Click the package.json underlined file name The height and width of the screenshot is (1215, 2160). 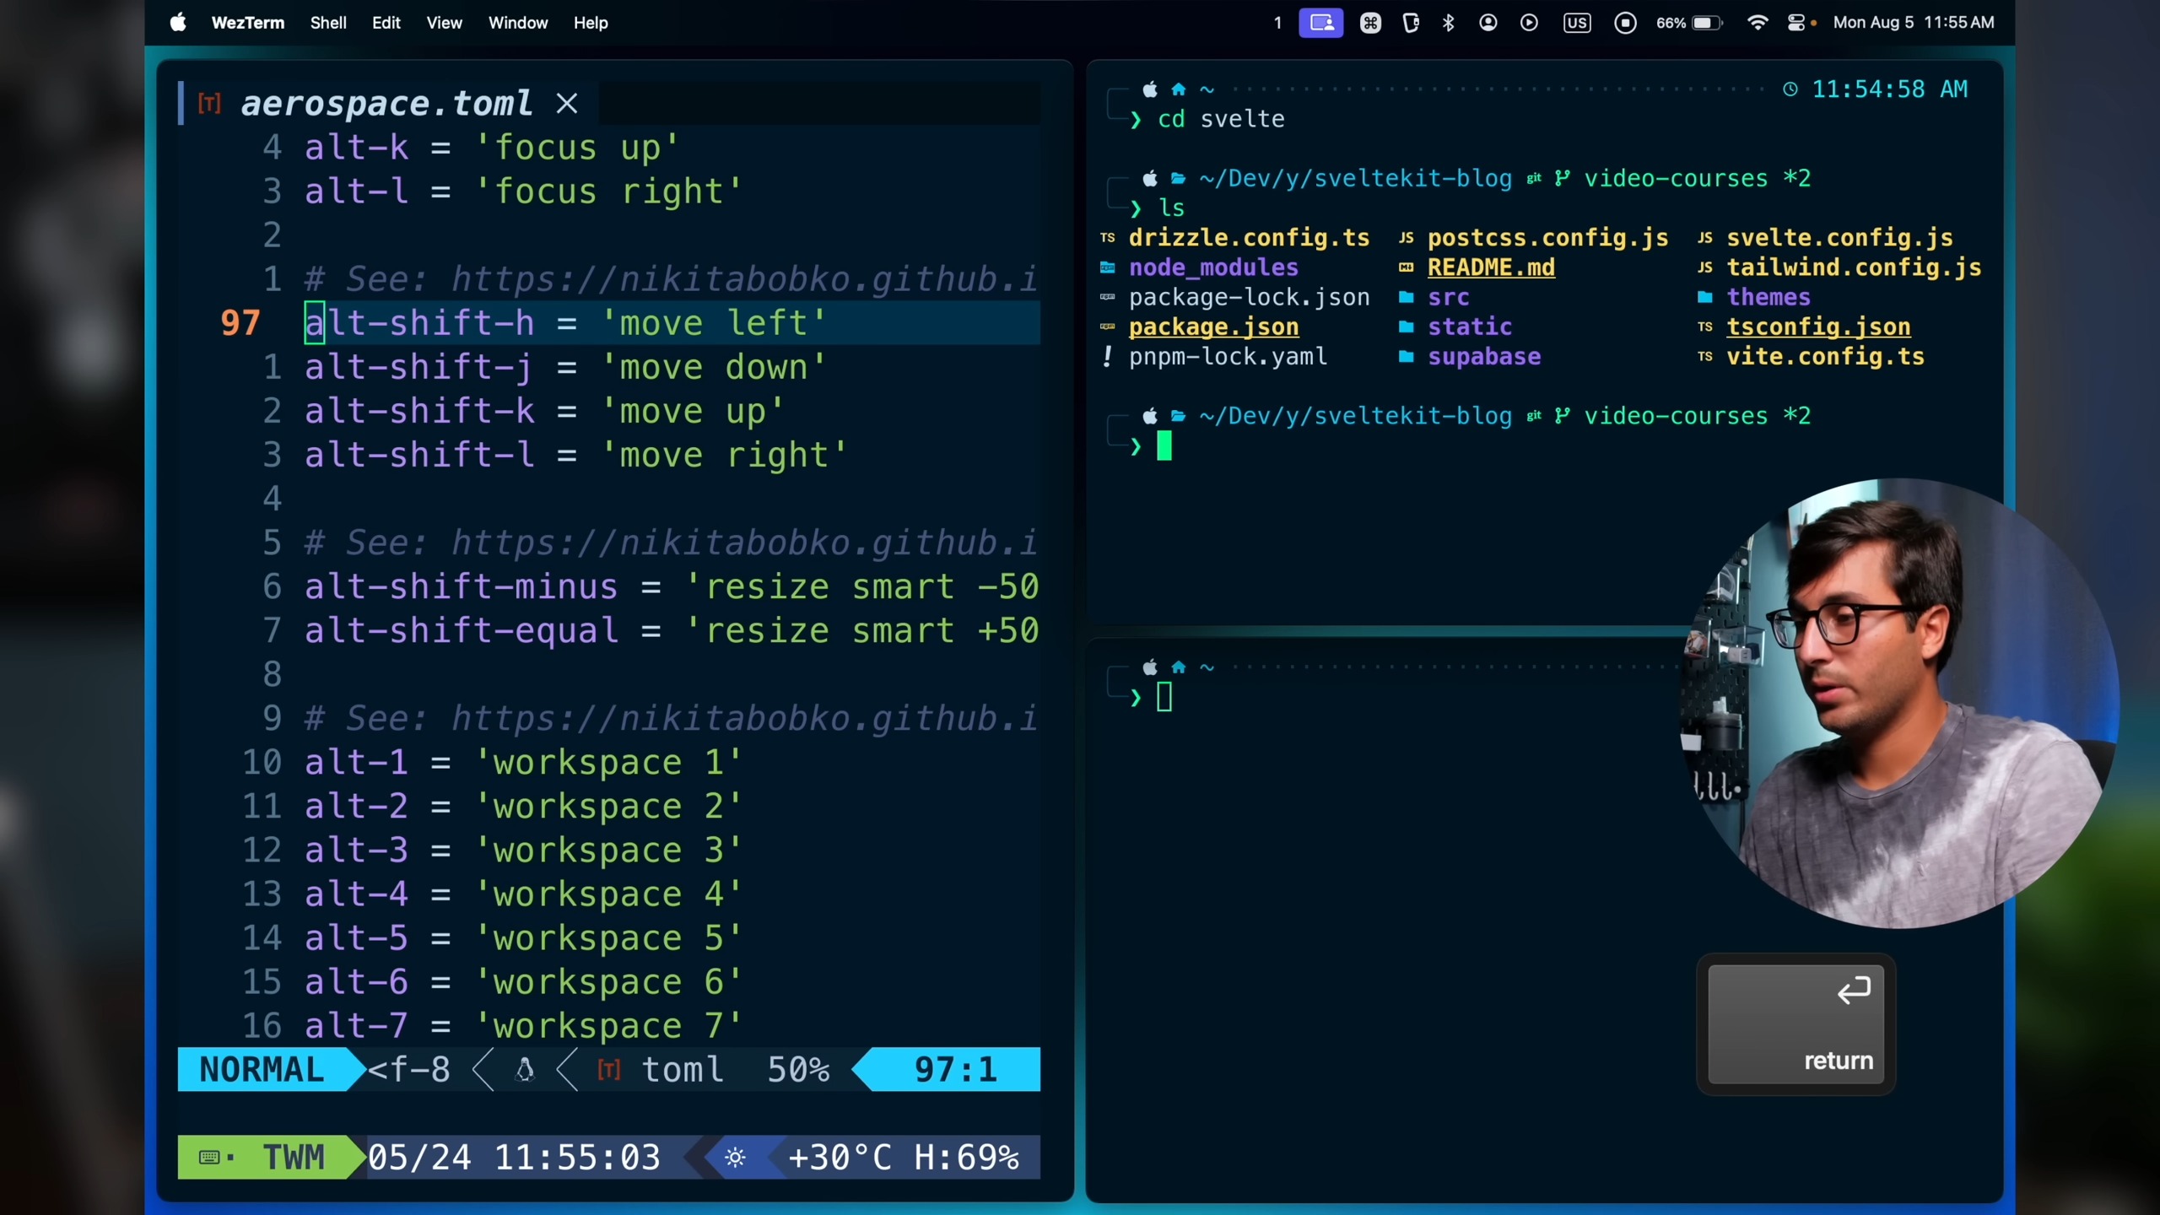point(1213,327)
